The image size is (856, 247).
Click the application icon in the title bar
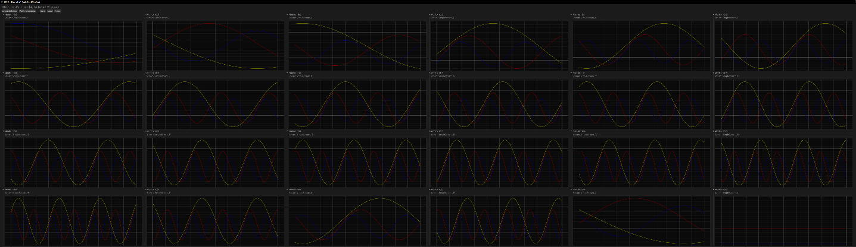click(x=2, y=2)
